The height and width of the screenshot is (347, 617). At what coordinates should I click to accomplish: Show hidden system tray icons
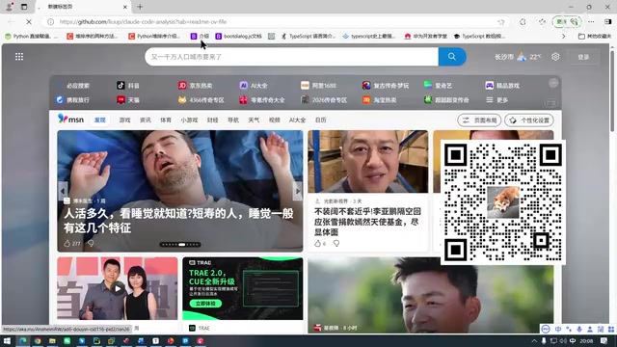[534, 340]
